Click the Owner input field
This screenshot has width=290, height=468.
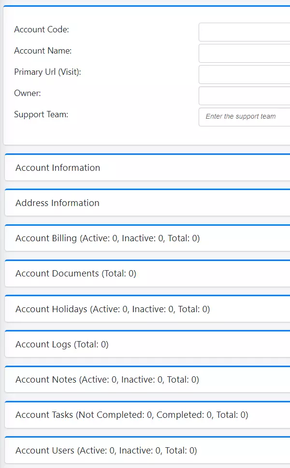[x=245, y=96]
